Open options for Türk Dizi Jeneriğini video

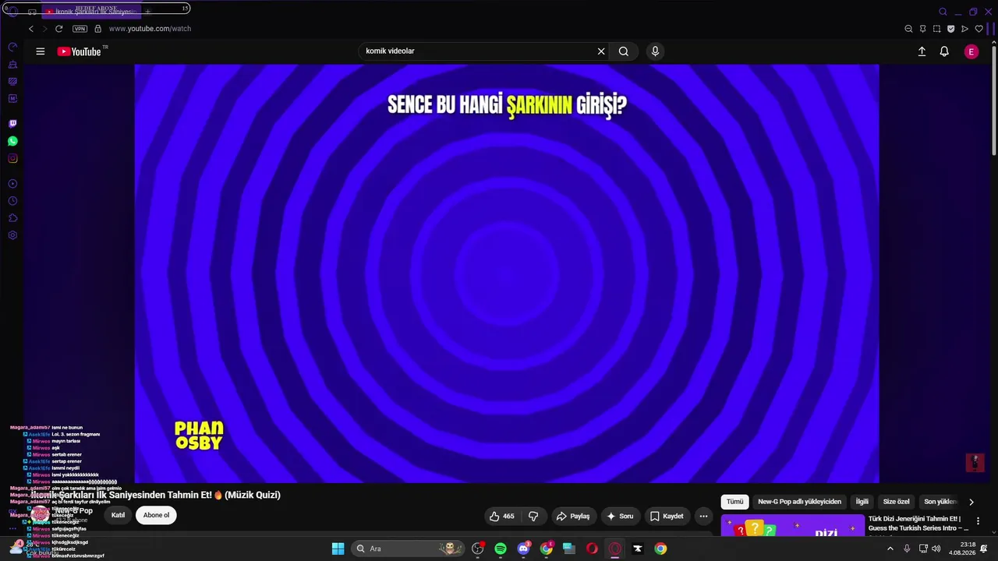[x=978, y=521]
